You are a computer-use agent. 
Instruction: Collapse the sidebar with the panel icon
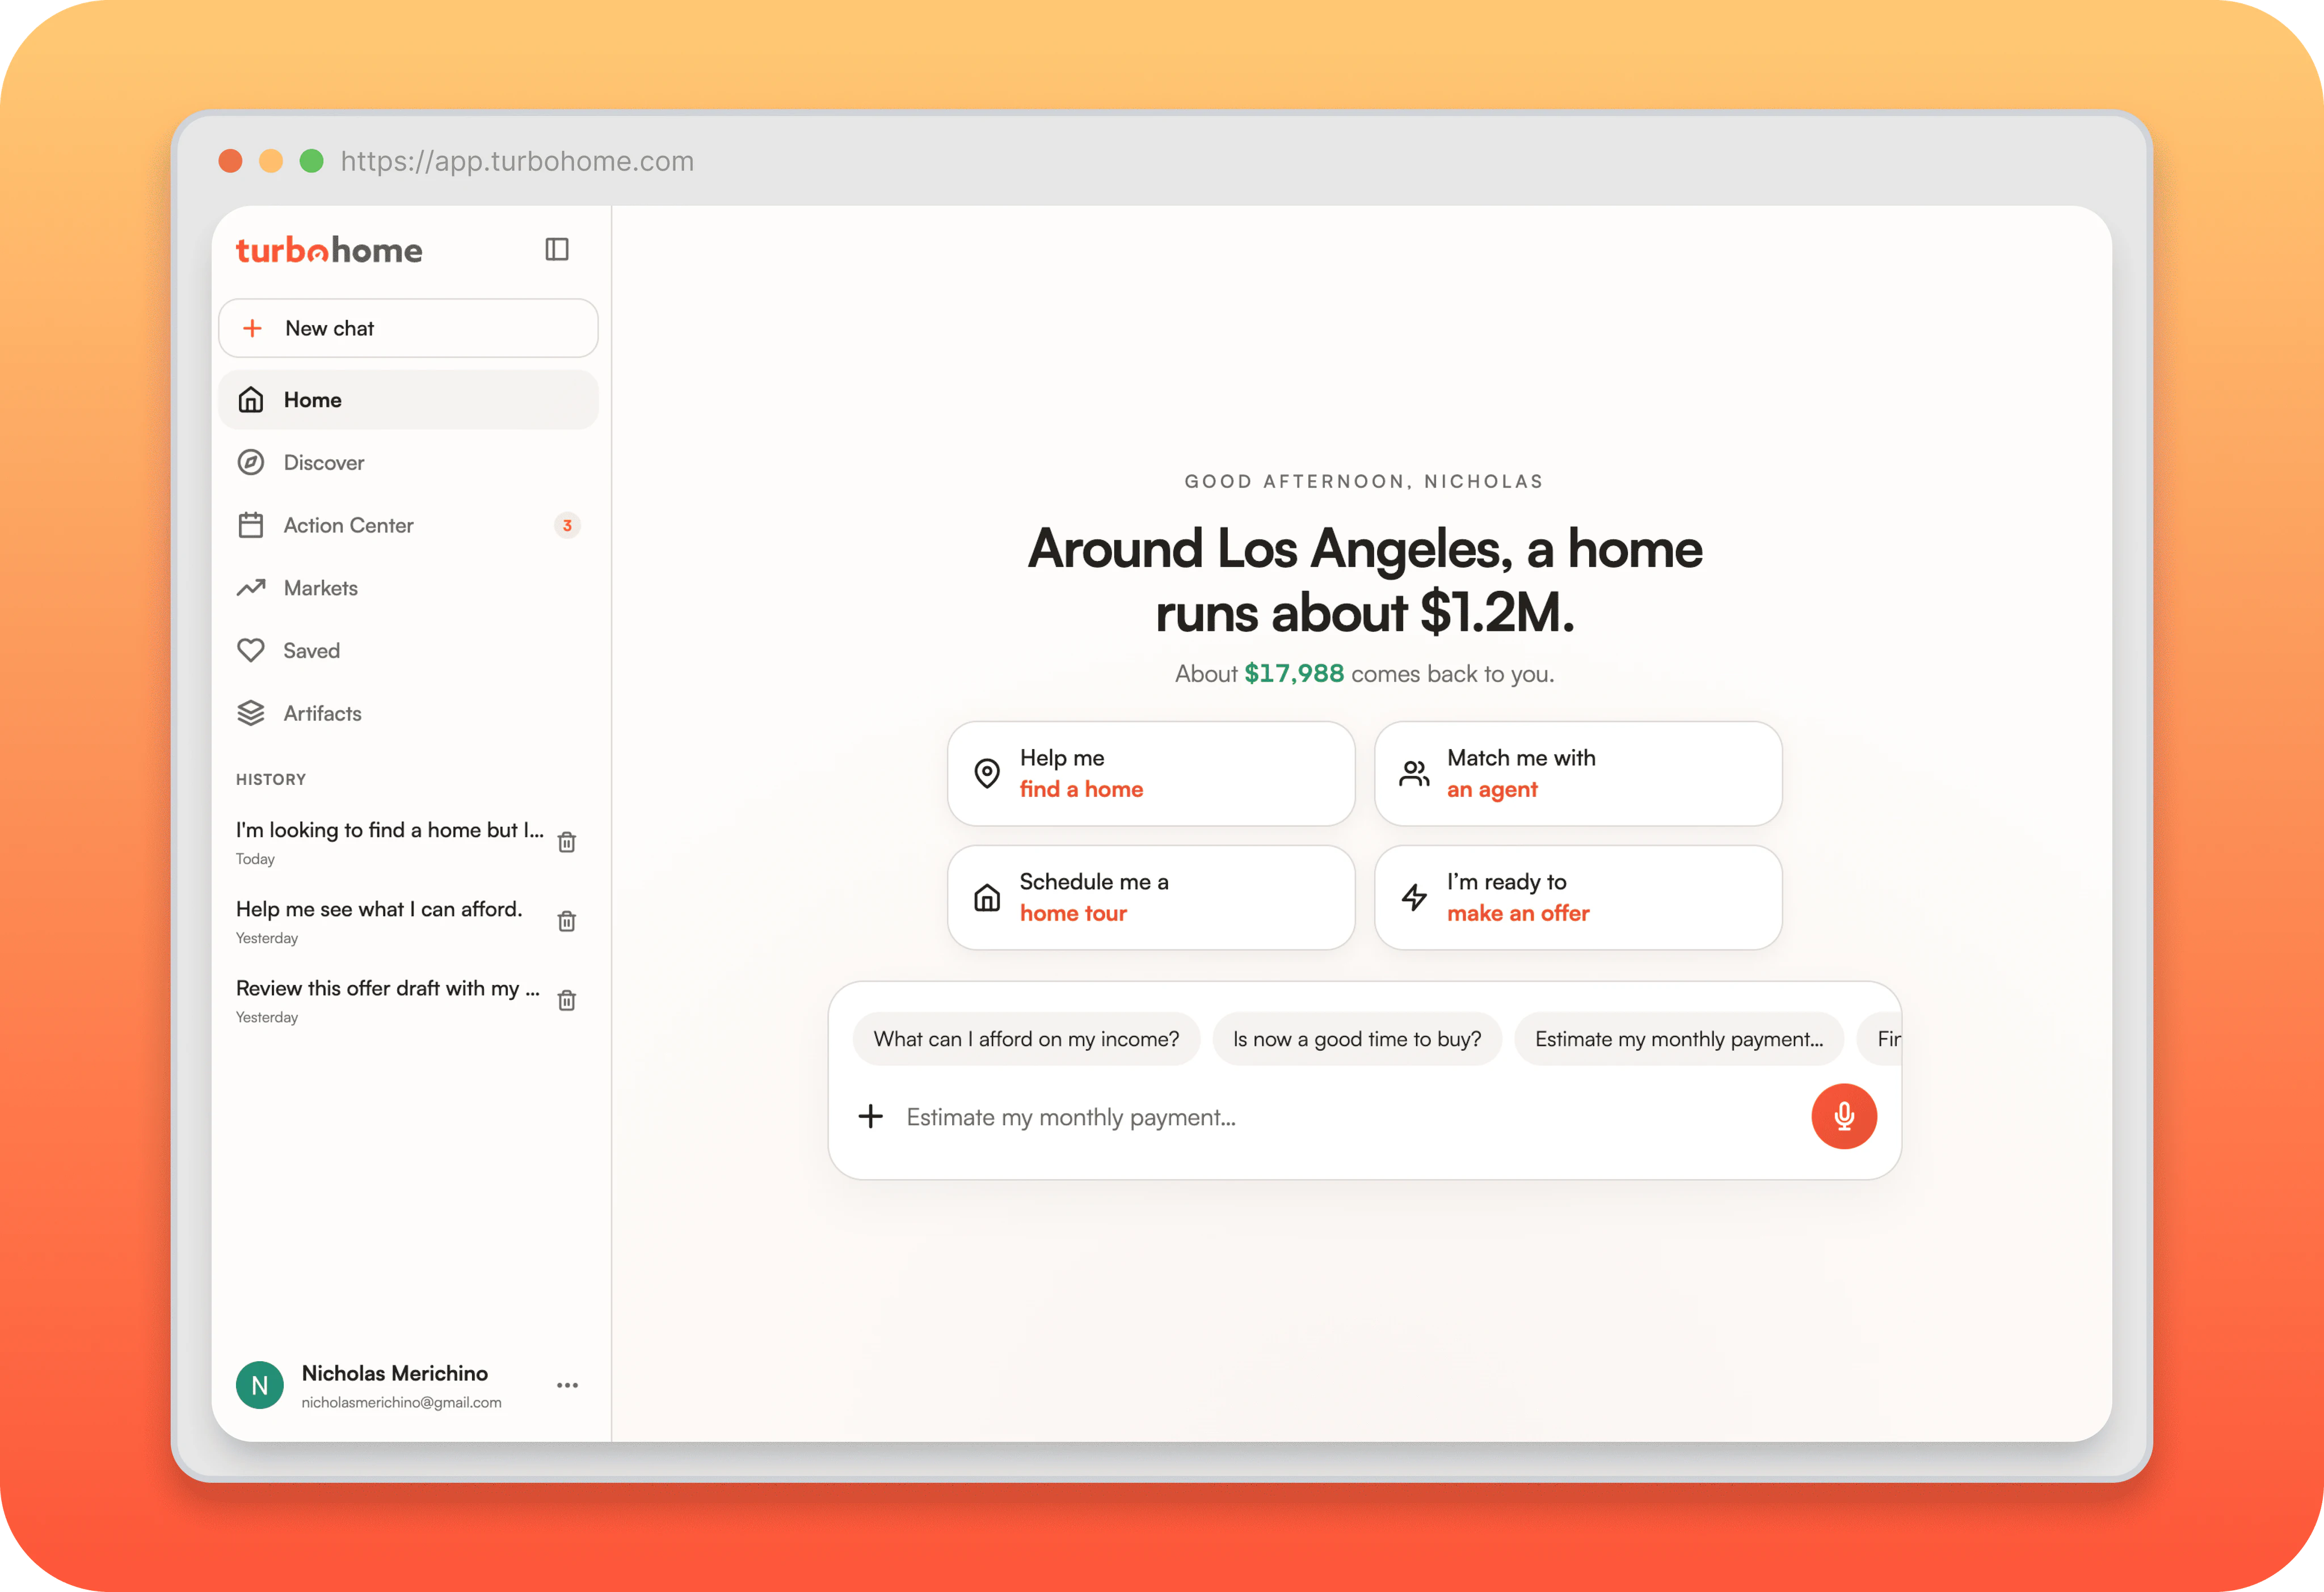pyautogui.click(x=557, y=249)
